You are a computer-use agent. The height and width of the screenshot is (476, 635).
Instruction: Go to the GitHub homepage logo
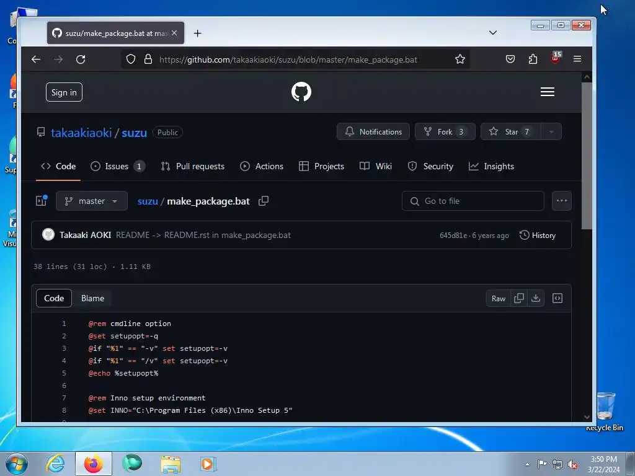coord(301,92)
